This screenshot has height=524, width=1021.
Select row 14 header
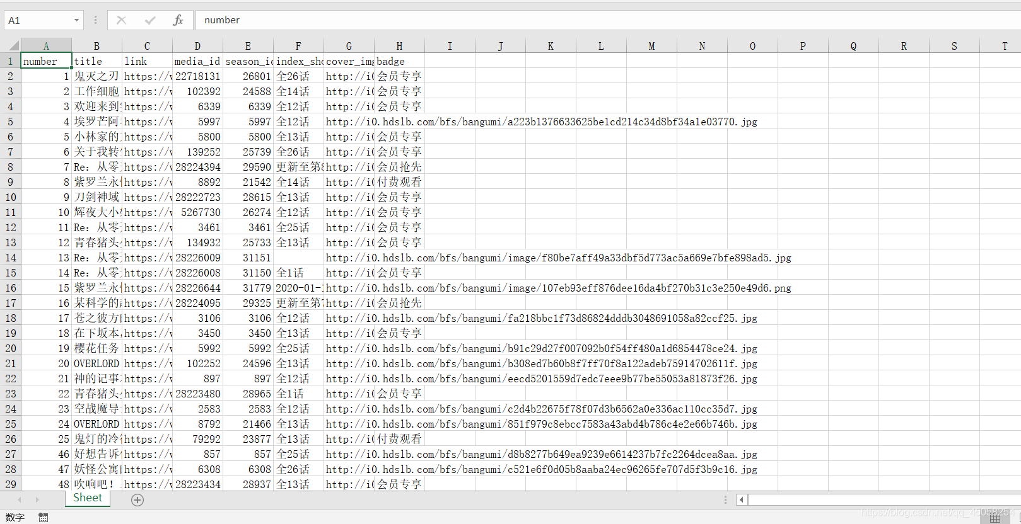coord(10,258)
